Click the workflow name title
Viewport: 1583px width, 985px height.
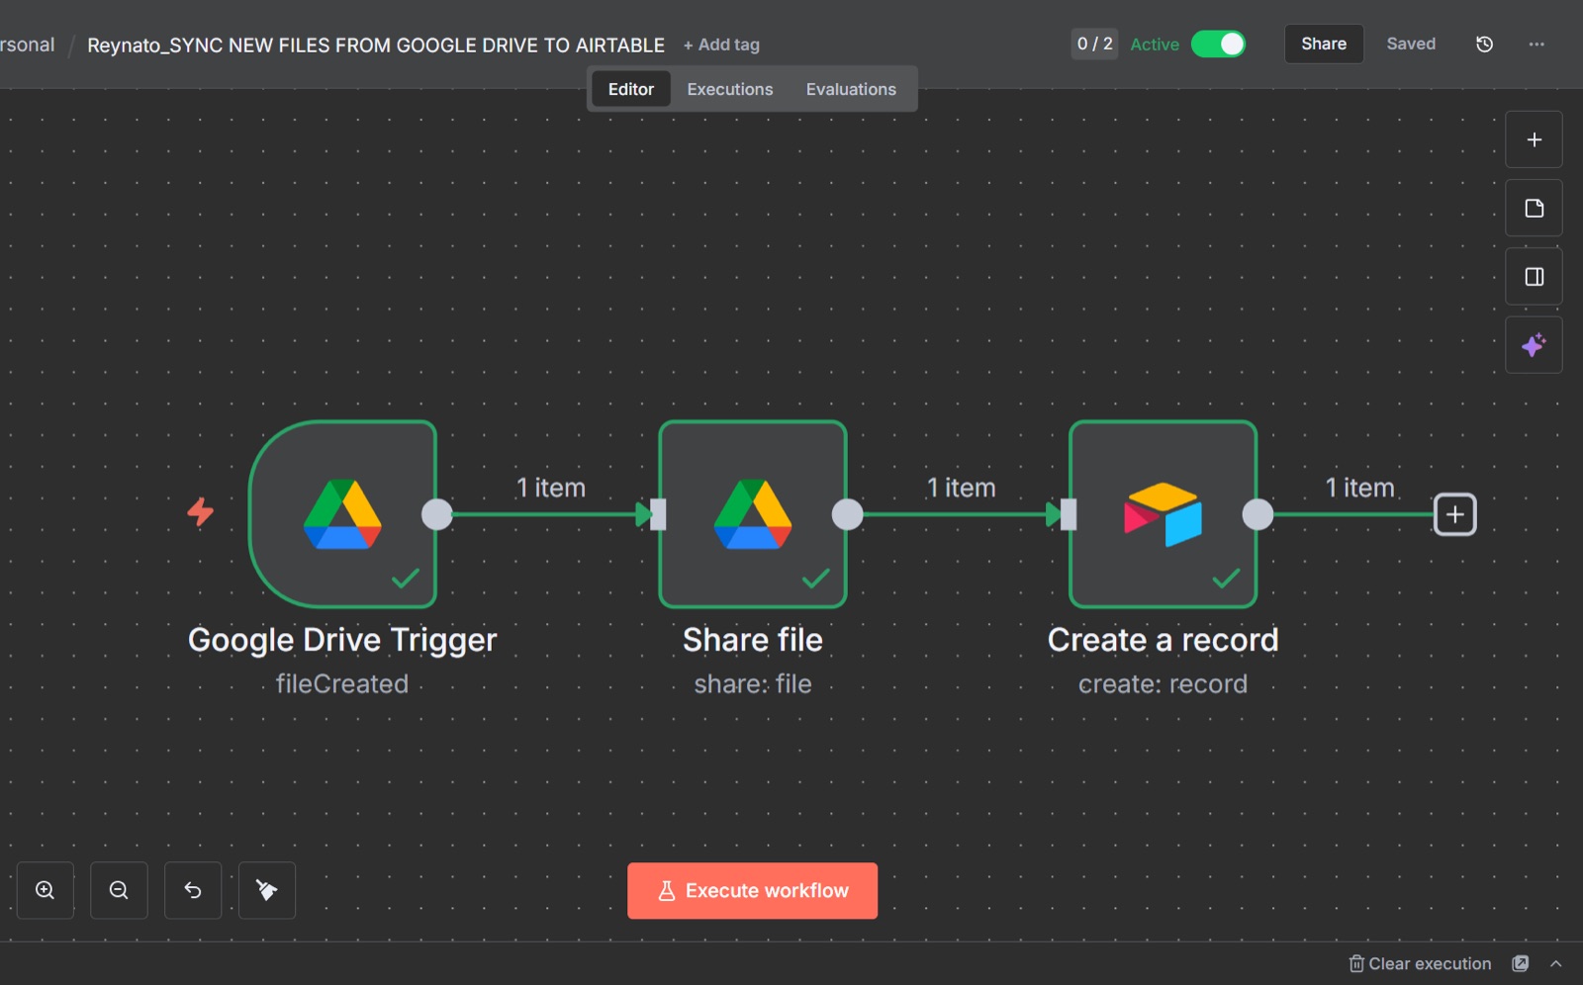click(376, 45)
